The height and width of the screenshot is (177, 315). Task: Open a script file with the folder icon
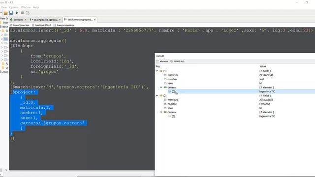(5, 13)
